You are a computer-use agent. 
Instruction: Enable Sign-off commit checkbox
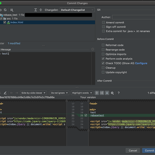coord(103,27)
